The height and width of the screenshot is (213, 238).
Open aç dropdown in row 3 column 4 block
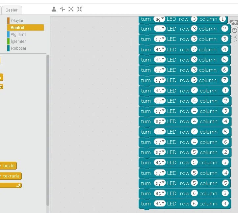(x=160, y=49)
